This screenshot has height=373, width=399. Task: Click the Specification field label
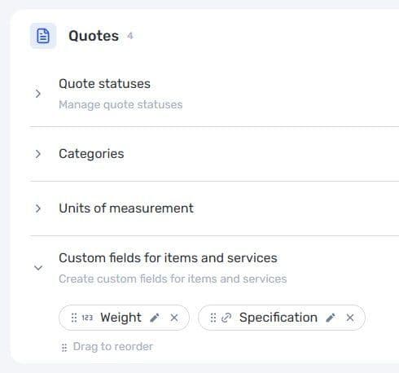278,318
